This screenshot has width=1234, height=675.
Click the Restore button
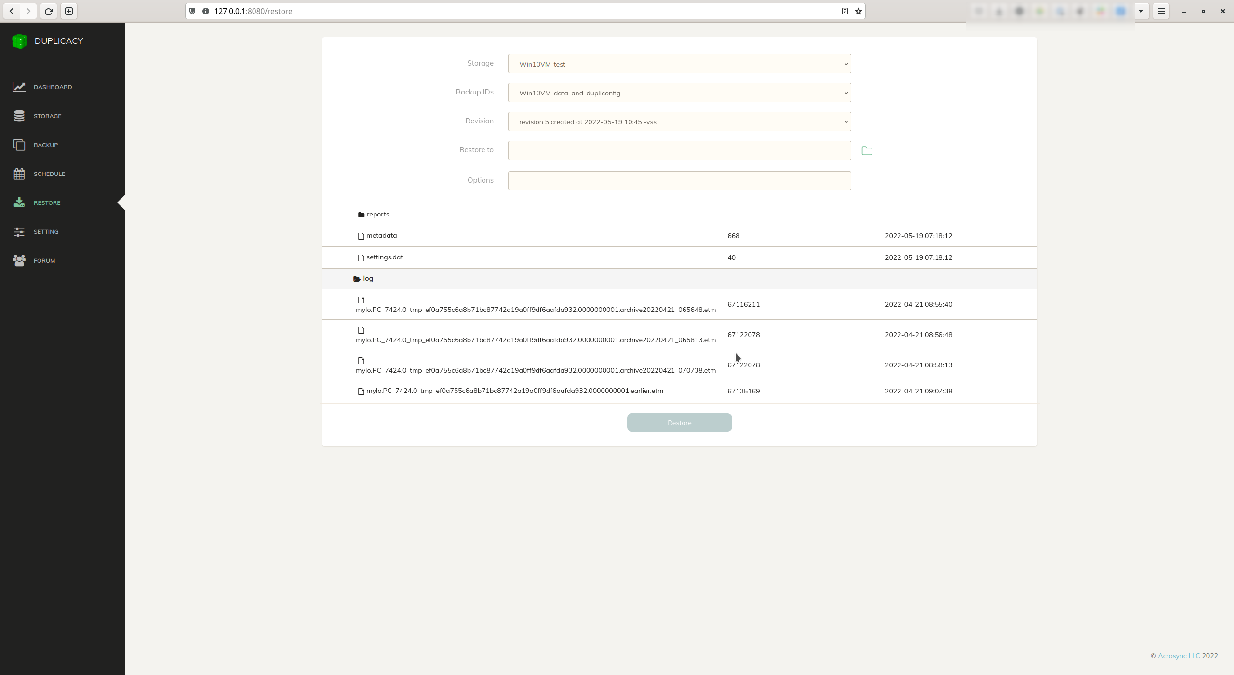(679, 423)
